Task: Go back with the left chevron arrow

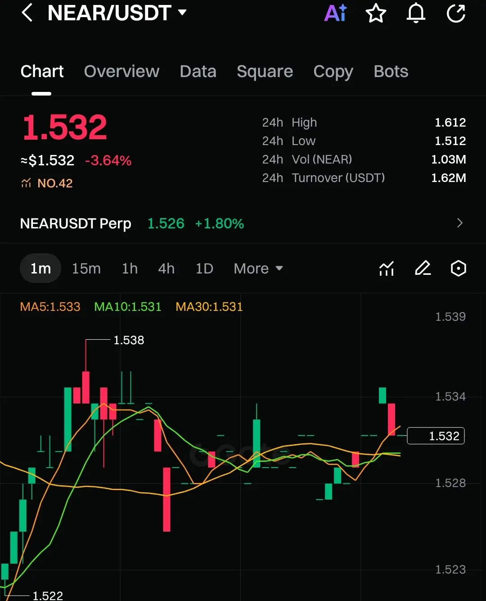Action: pos(27,13)
